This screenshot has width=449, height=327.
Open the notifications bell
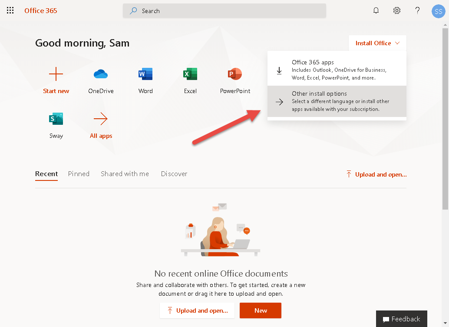coord(376,10)
